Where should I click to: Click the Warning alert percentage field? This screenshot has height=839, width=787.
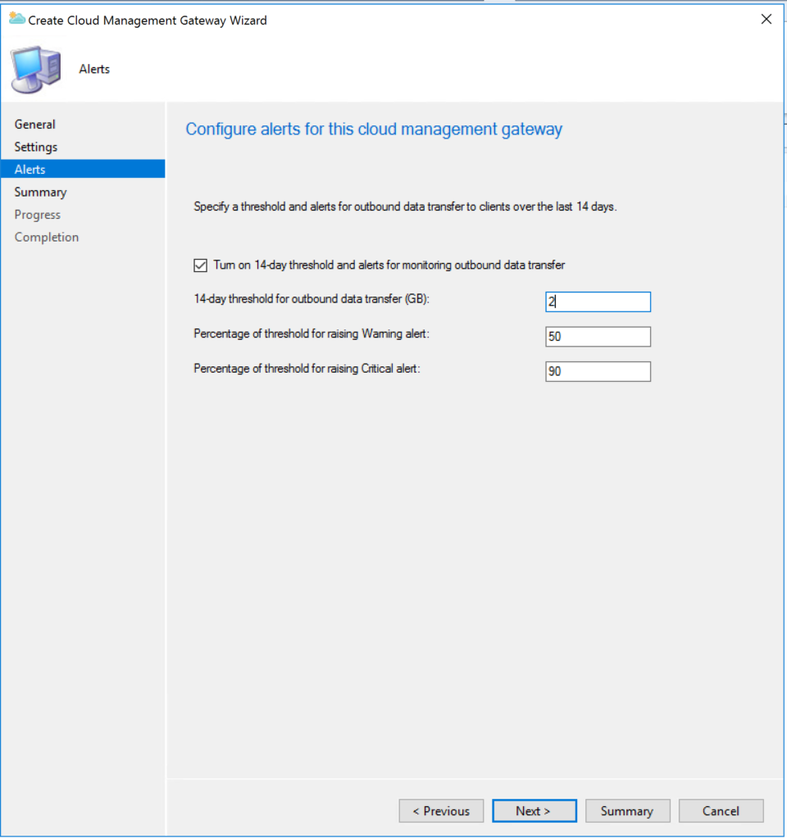(x=598, y=336)
